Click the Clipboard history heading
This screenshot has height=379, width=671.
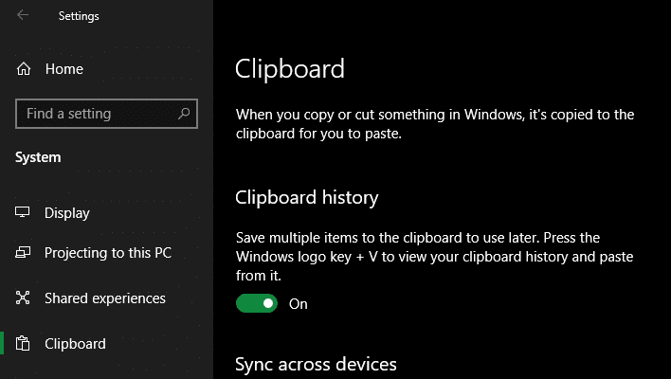point(307,198)
